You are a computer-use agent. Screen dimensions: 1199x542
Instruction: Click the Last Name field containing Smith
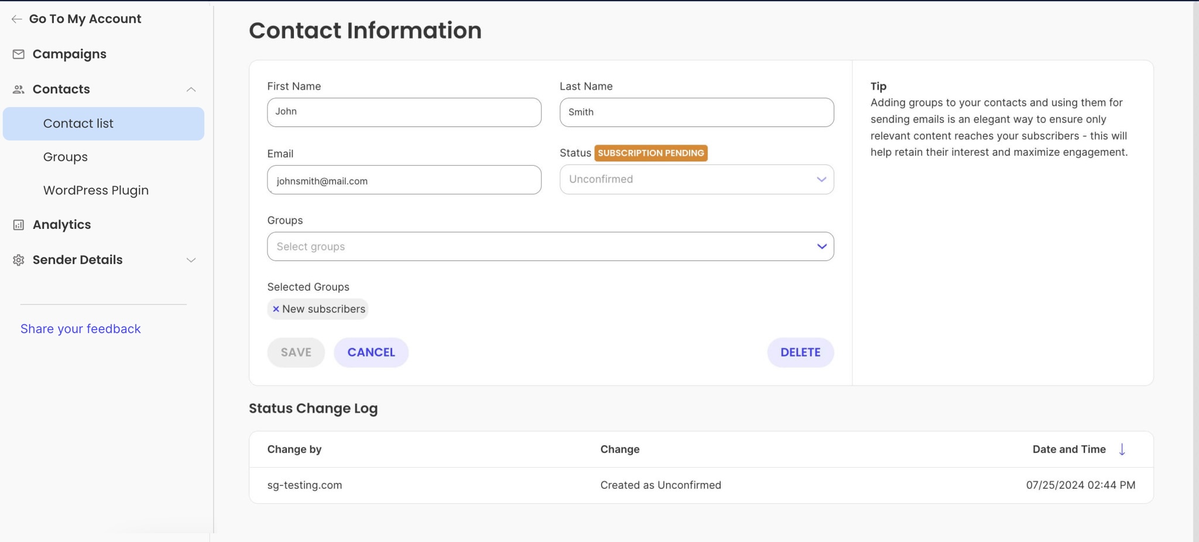pos(697,112)
